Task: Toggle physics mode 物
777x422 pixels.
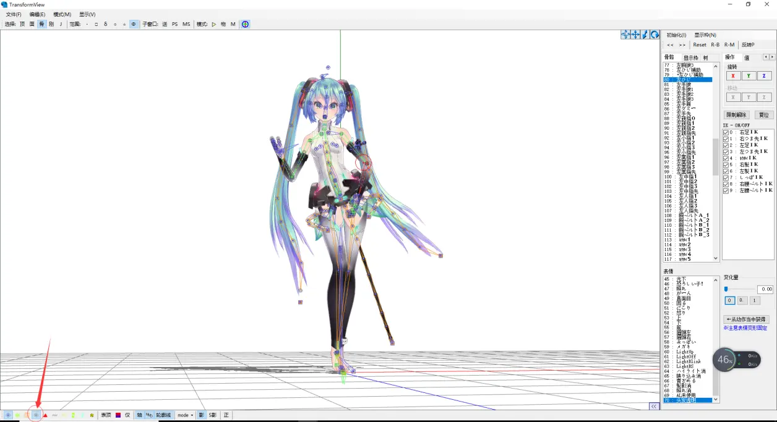Action: tap(223, 24)
